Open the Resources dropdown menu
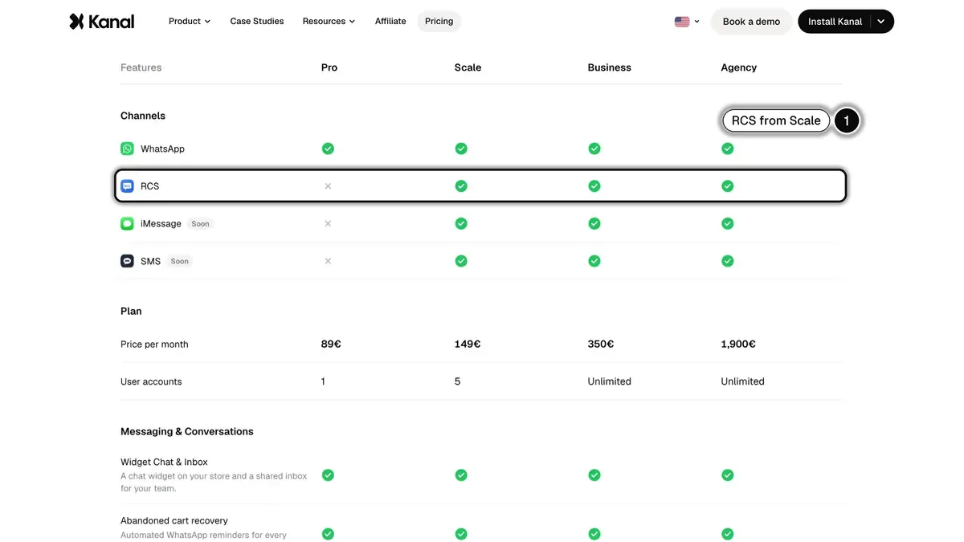 [329, 22]
